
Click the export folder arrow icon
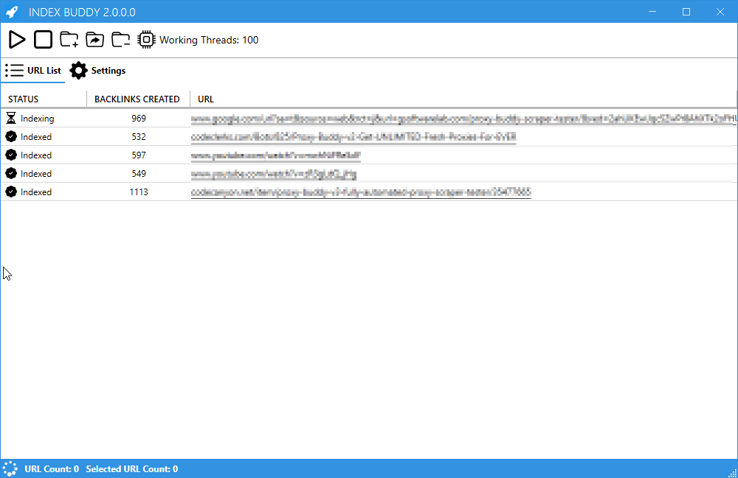point(95,40)
